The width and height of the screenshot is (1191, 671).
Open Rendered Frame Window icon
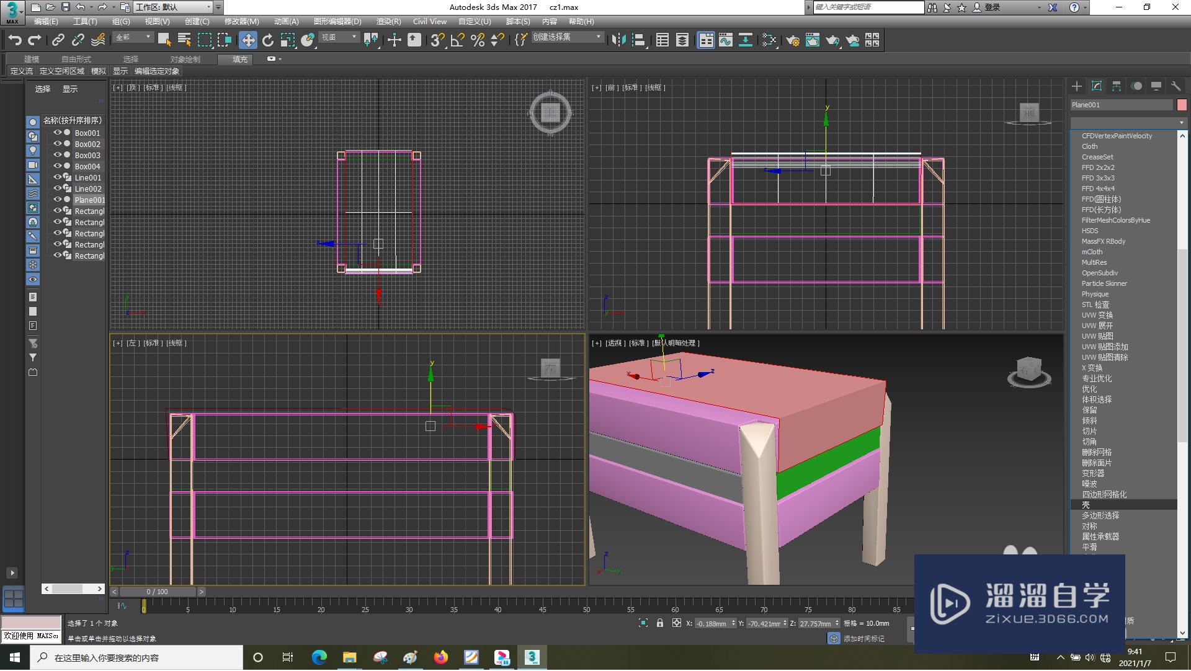tap(813, 40)
